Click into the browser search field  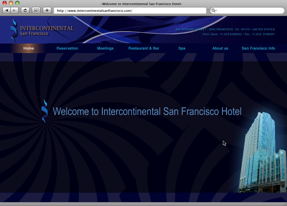coord(247,11)
